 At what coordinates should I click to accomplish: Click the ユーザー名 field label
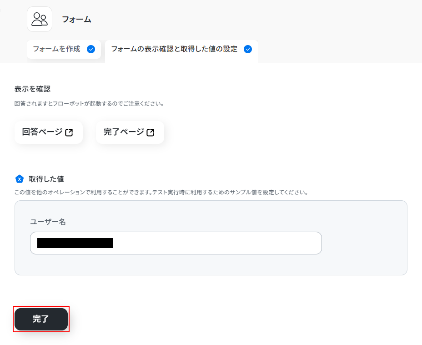[48, 222]
